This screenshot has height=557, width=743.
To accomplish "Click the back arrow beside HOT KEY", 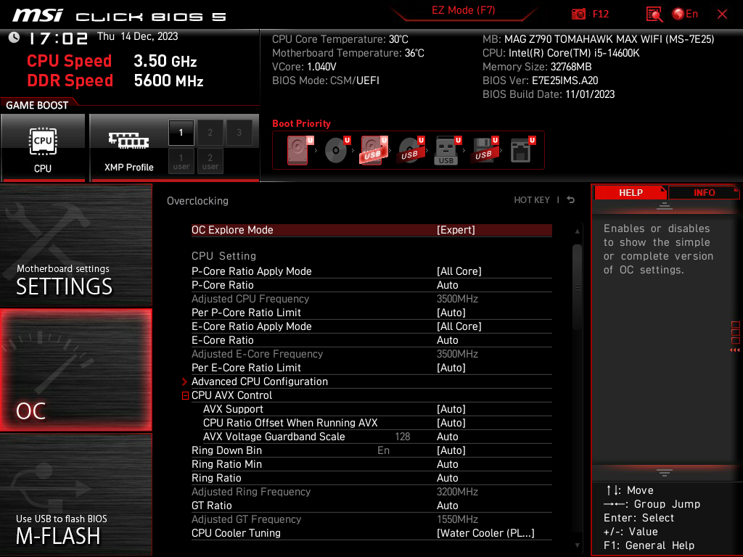I will [570, 200].
